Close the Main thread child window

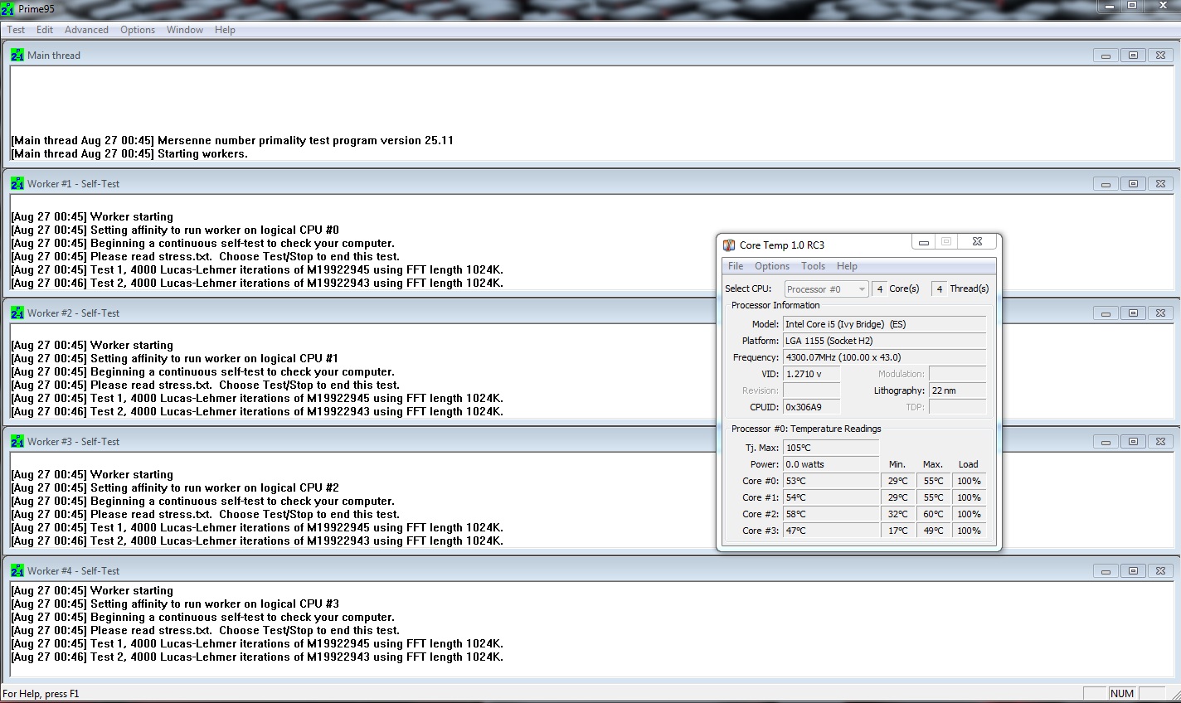pos(1160,56)
